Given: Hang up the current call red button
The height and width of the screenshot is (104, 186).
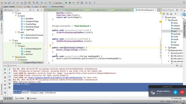Looking at the screenshot, I should click(182, 92).
